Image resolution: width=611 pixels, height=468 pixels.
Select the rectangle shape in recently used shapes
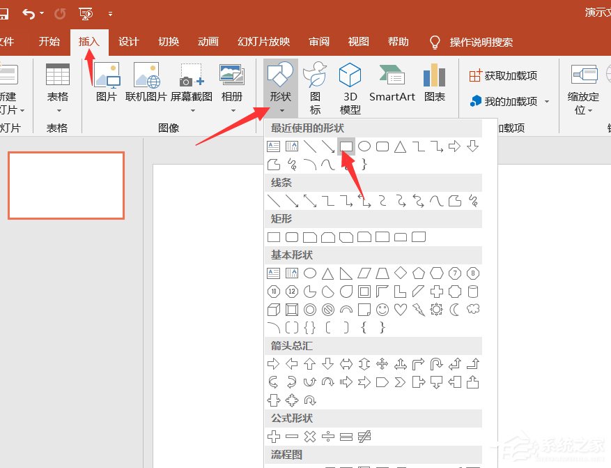[x=346, y=146]
